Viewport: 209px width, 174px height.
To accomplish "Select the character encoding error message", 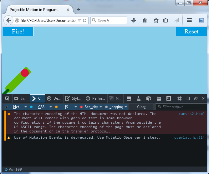I will point(87,122).
